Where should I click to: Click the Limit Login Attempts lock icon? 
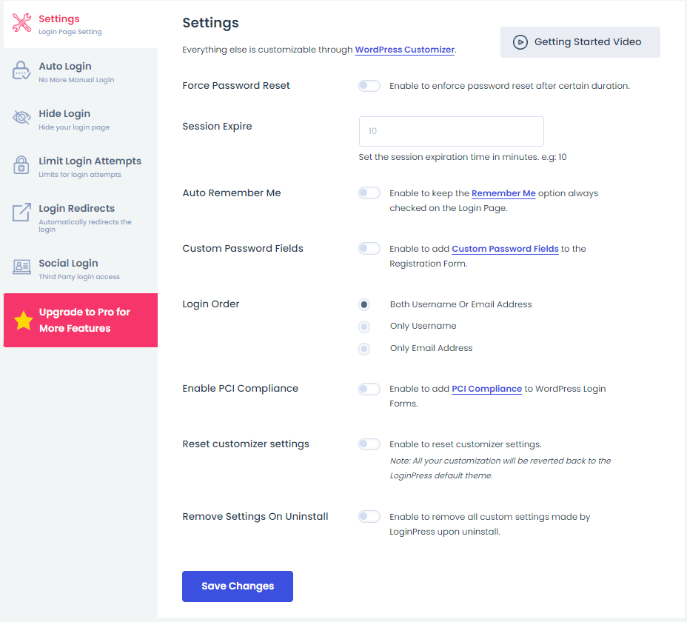pyautogui.click(x=21, y=165)
